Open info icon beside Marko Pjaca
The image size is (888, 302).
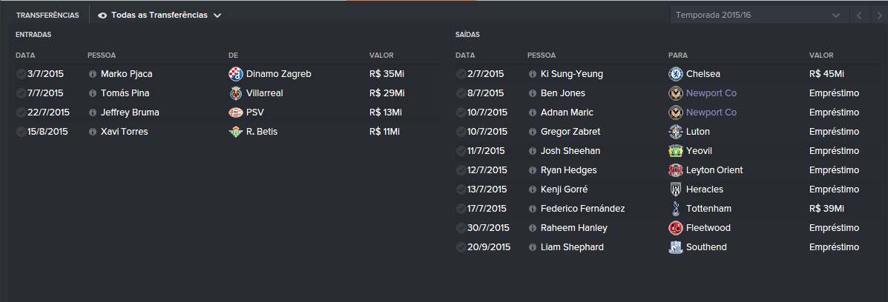coord(92,74)
